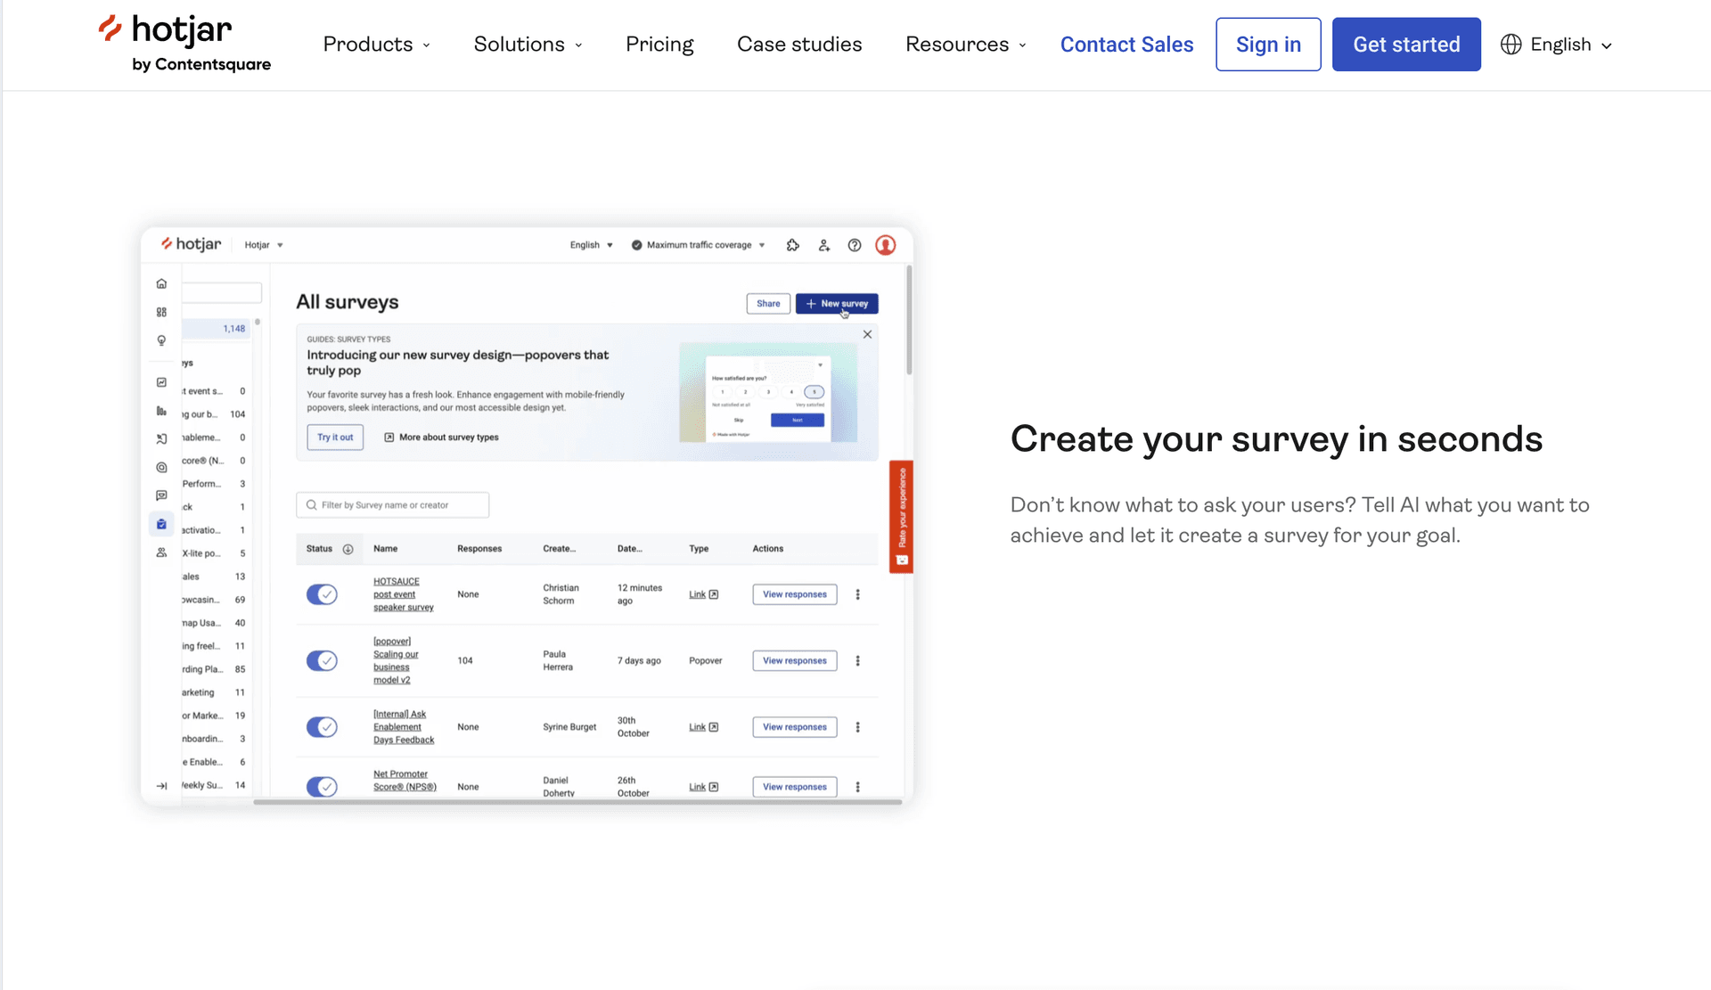Image resolution: width=1711 pixels, height=990 pixels.
Task: Open the English language selector in the header
Action: 1557,45
